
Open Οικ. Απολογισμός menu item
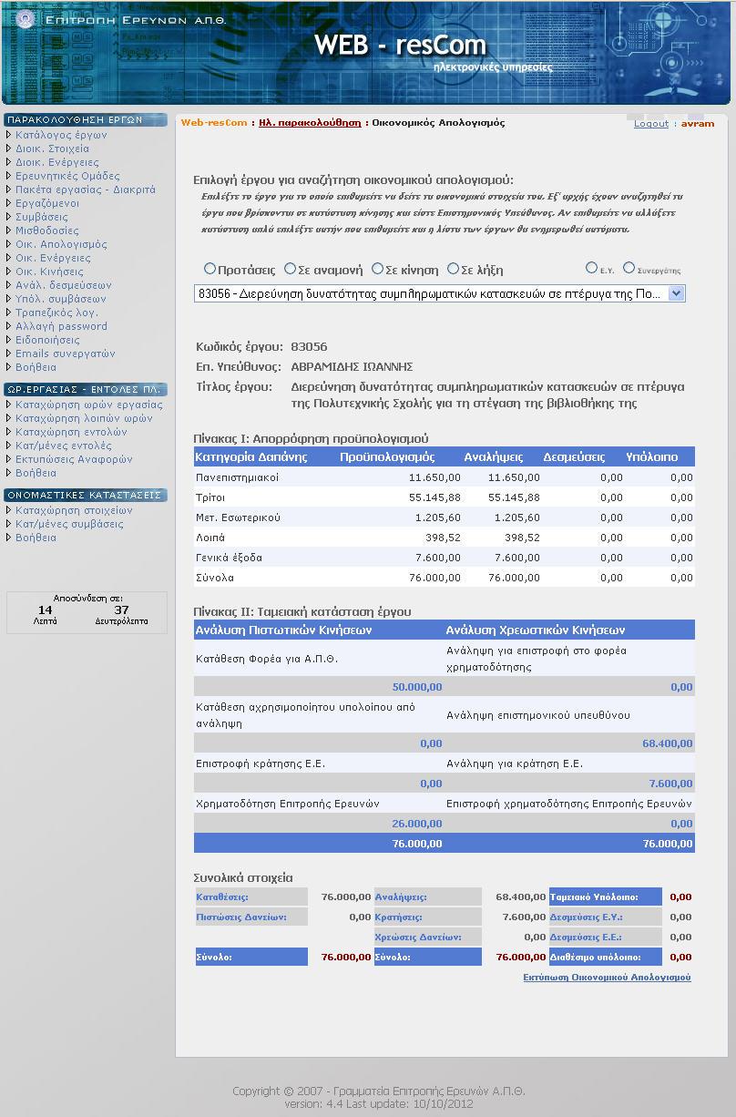[x=61, y=244]
